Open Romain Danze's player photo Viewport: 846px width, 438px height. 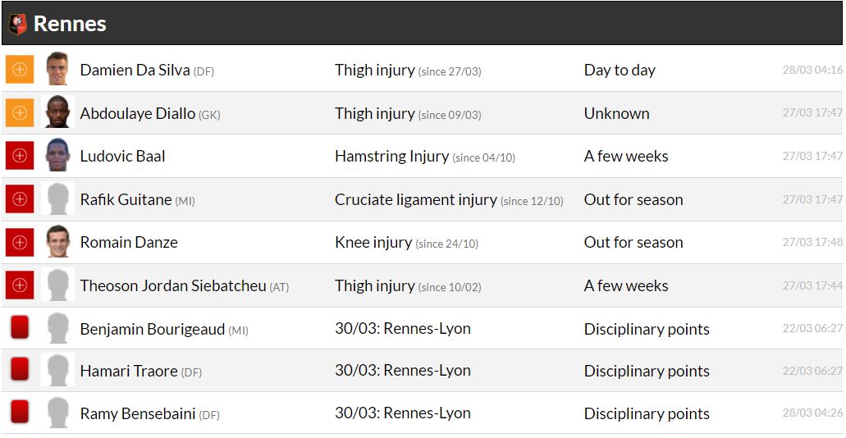pos(57,242)
